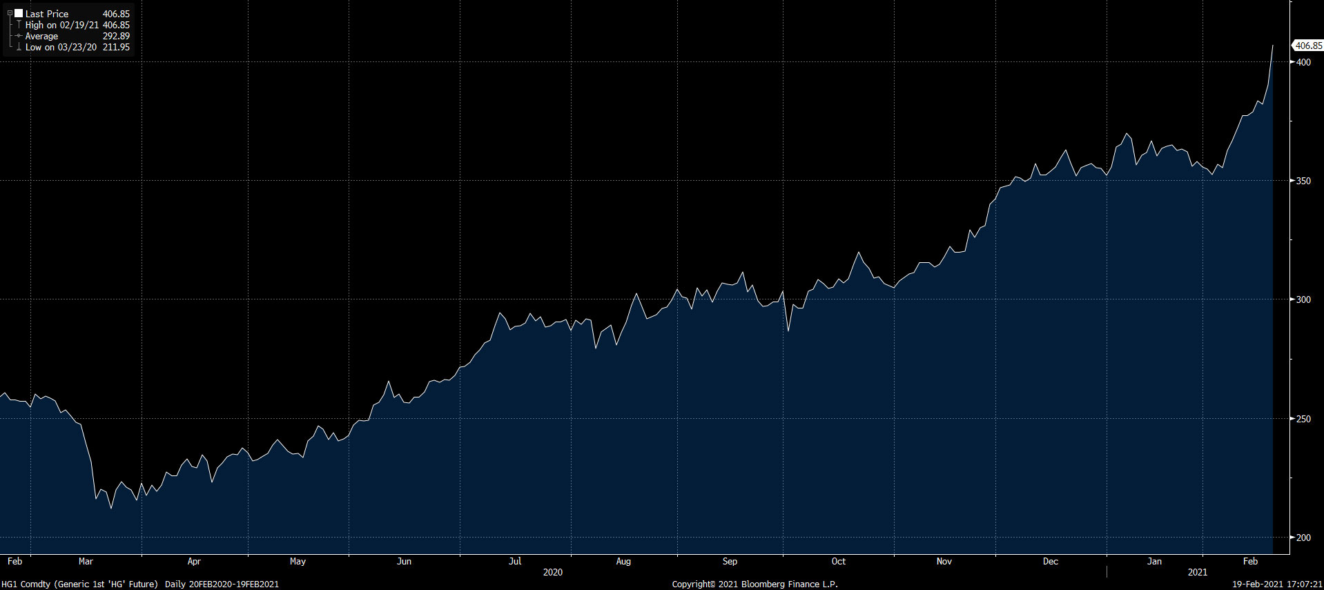Click the 400 label on price axis

click(1303, 62)
